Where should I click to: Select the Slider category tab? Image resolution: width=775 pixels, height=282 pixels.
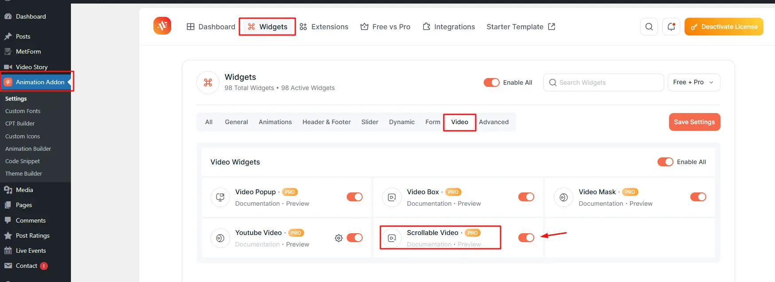370,122
